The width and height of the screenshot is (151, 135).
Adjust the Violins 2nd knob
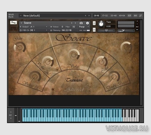[48, 62]
